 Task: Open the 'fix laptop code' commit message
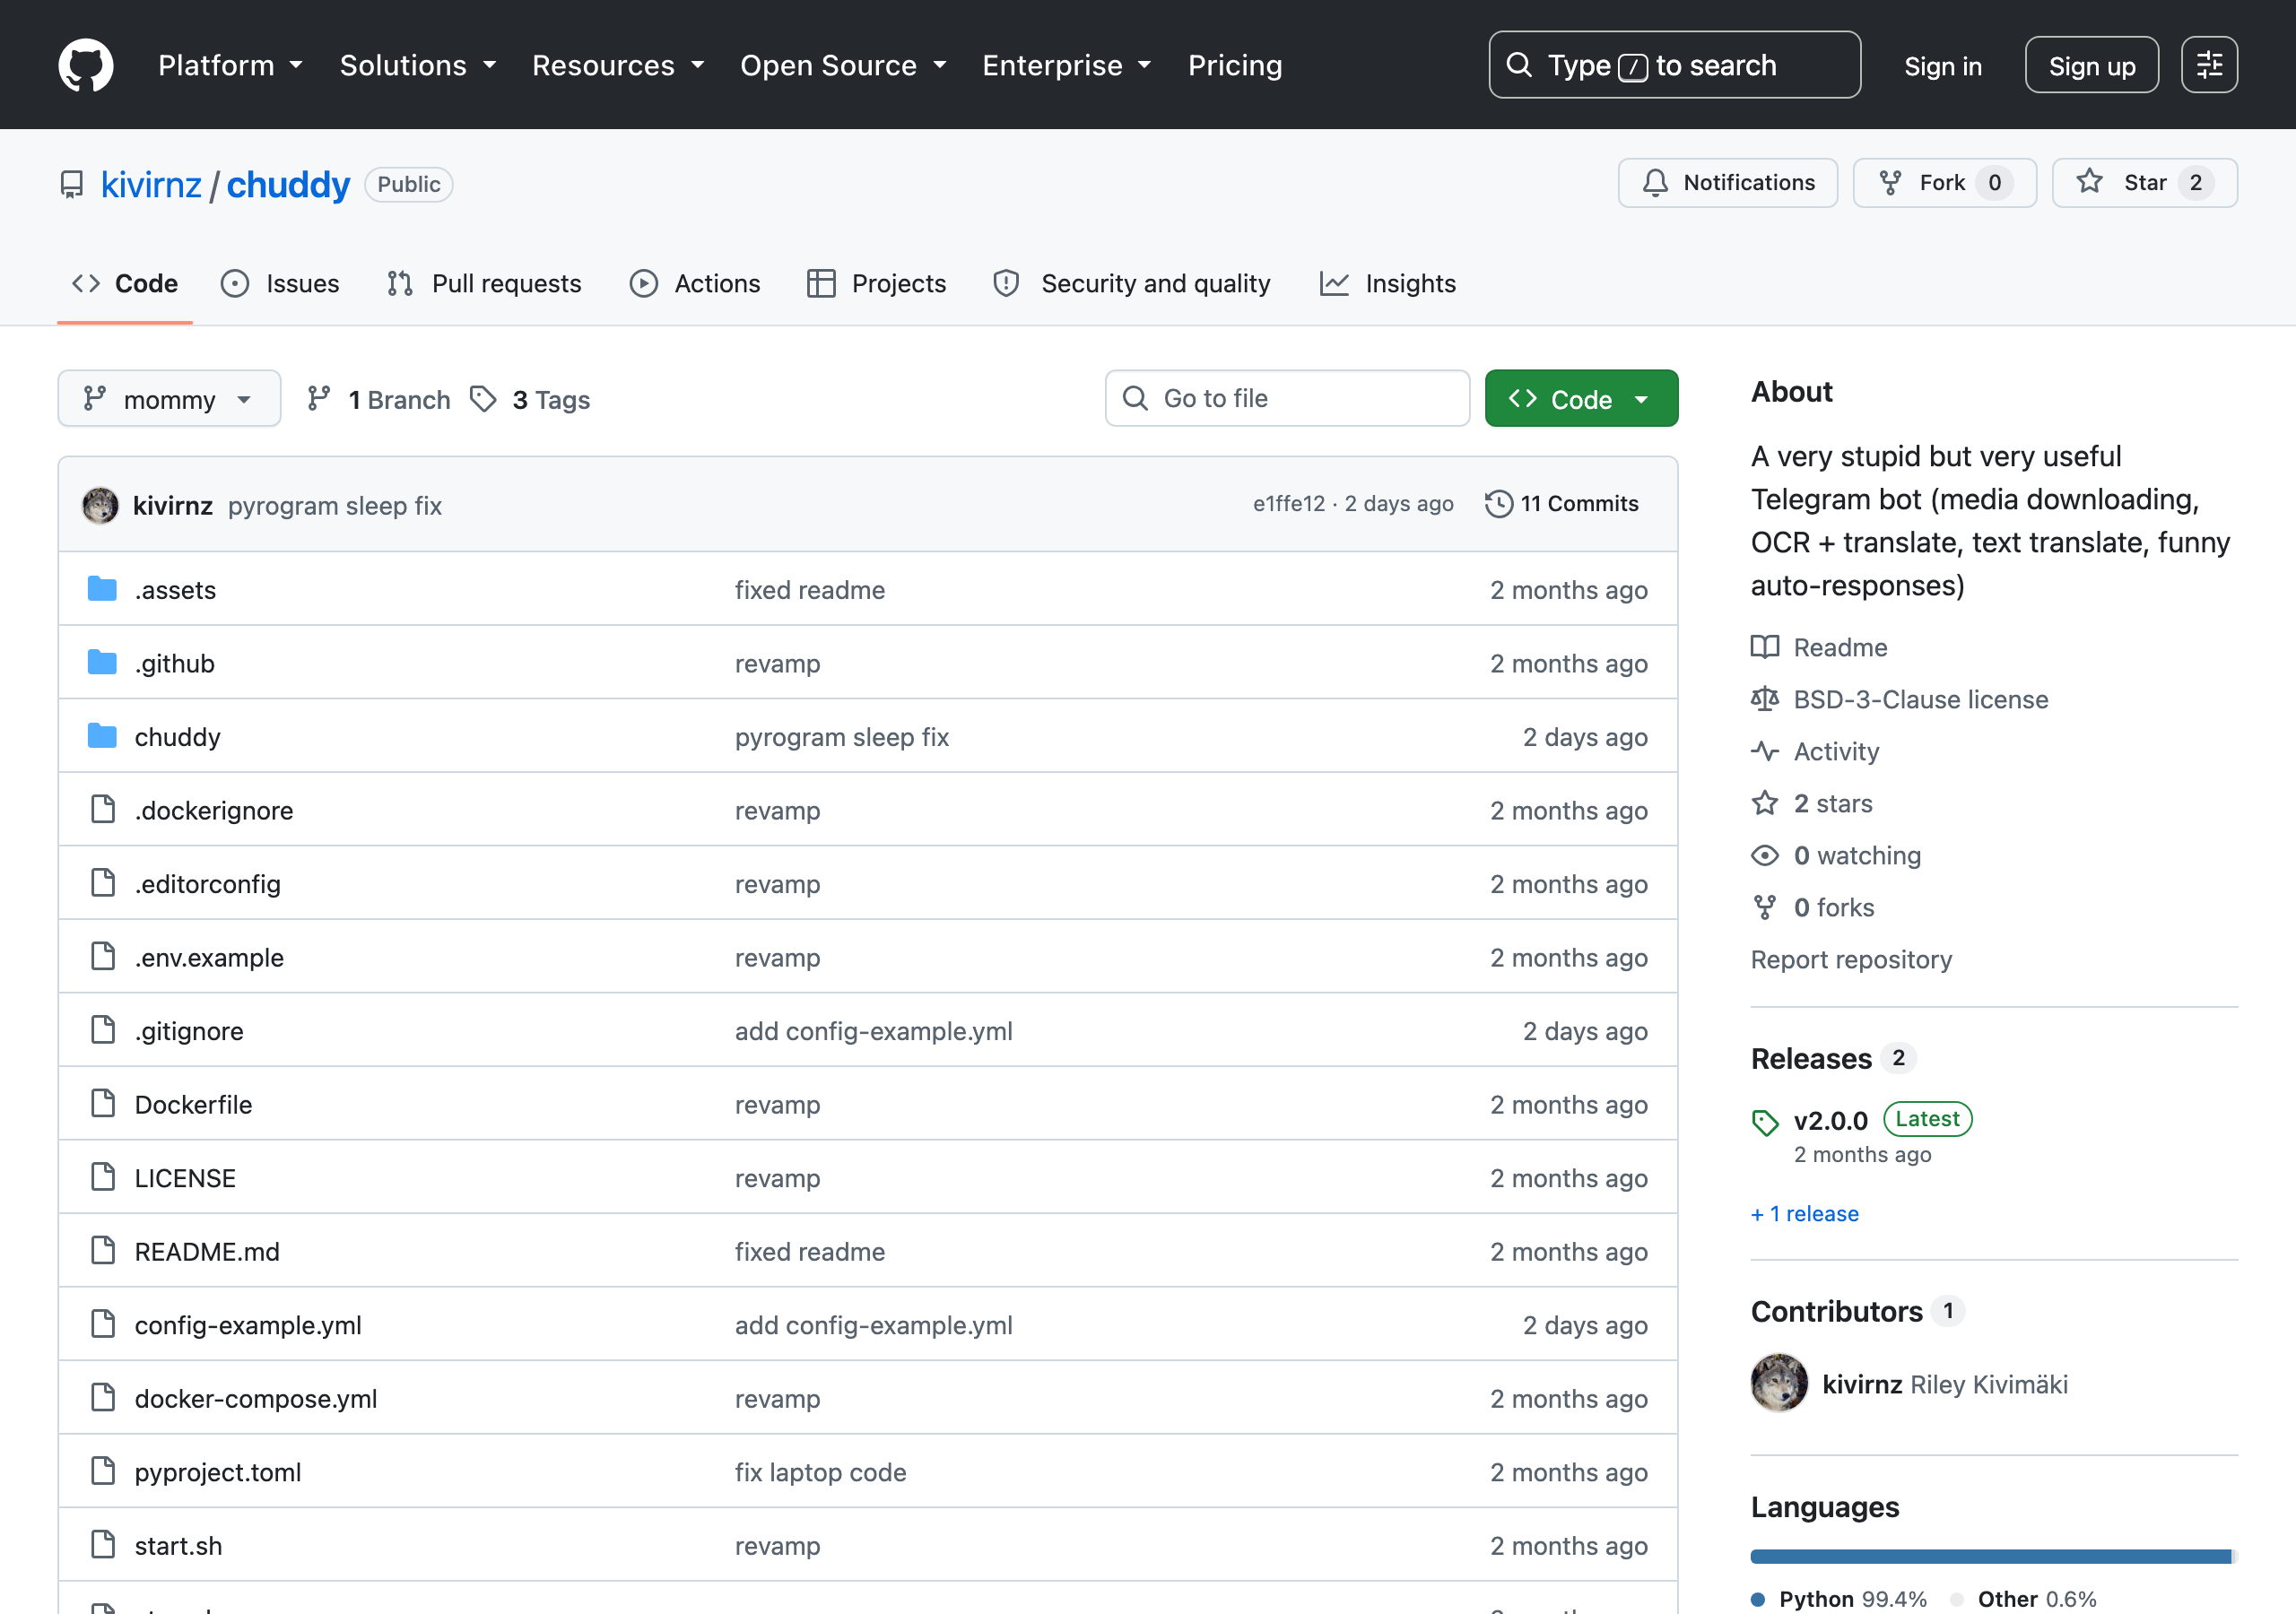(820, 1471)
